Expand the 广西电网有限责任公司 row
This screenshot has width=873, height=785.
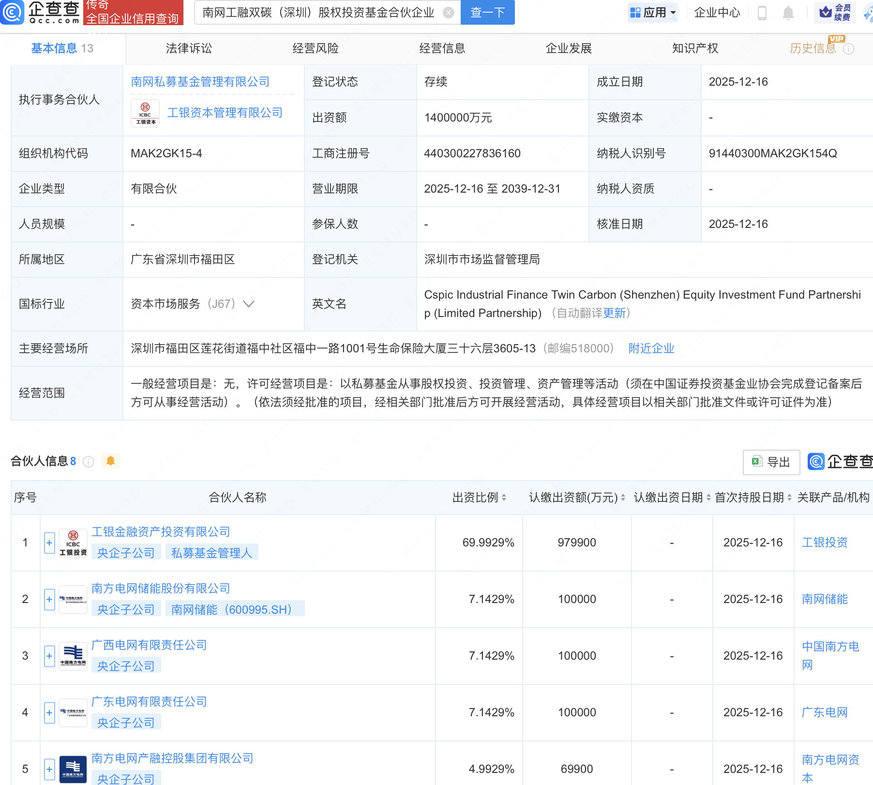[x=49, y=656]
